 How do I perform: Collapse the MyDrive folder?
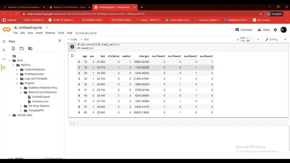point(13,65)
